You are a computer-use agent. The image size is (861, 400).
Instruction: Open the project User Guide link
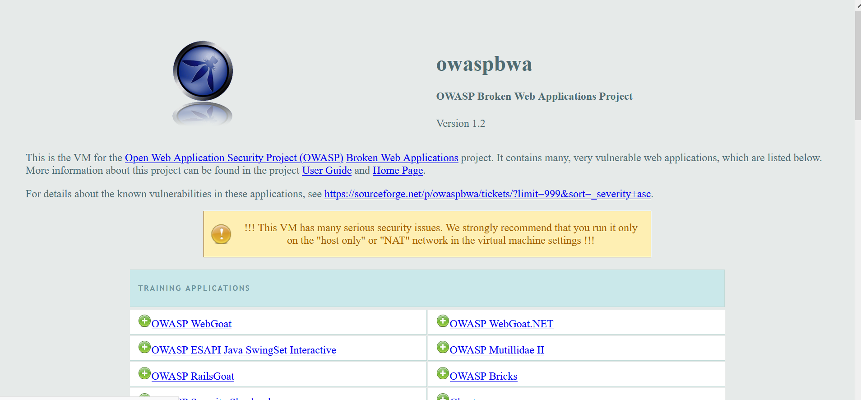point(327,171)
